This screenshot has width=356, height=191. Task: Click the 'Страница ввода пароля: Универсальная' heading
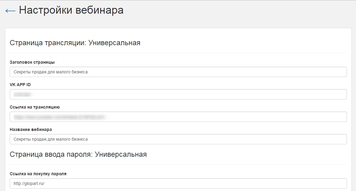click(78, 154)
